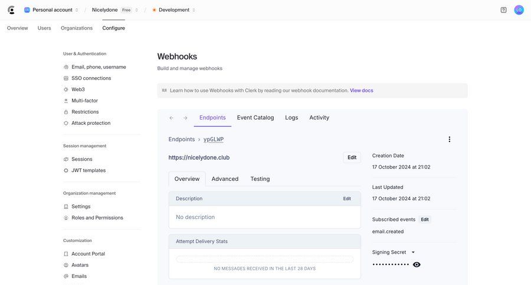Follow the View docs link
531x285 pixels.
click(361, 91)
